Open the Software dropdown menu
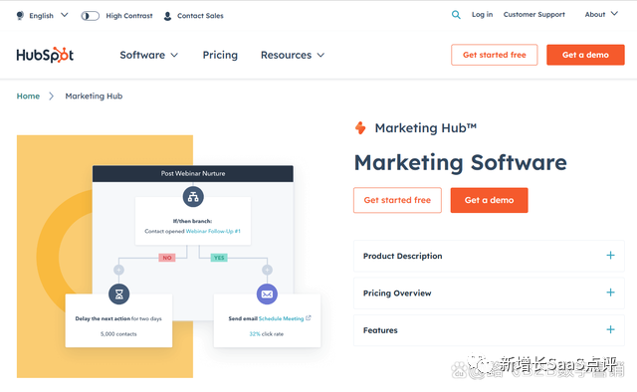The width and height of the screenshot is (637, 392). point(148,55)
